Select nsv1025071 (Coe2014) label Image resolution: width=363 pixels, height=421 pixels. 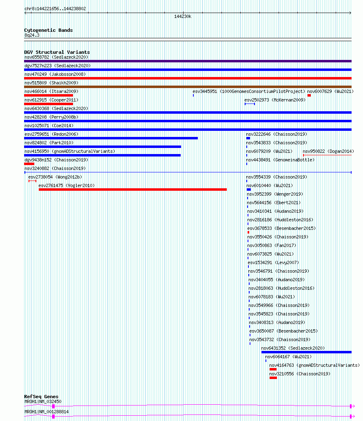[49, 126]
